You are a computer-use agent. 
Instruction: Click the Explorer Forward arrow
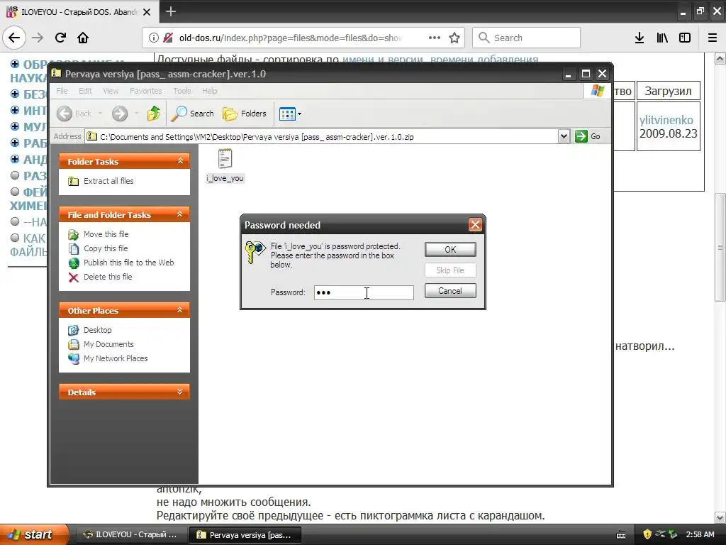[119, 114]
